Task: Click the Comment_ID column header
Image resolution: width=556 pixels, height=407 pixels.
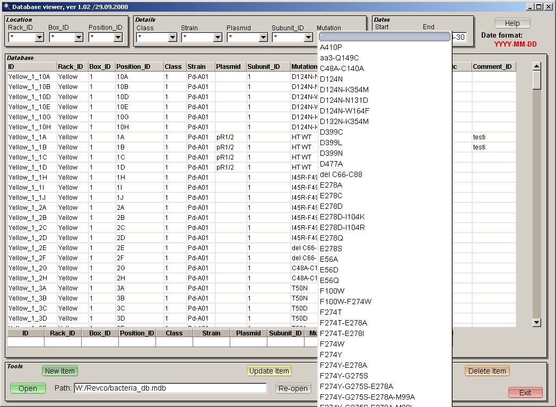Action: [494, 67]
